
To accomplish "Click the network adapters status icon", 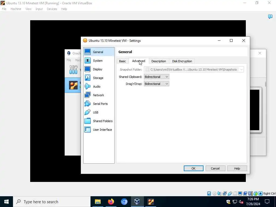I will tap(225, 194).
